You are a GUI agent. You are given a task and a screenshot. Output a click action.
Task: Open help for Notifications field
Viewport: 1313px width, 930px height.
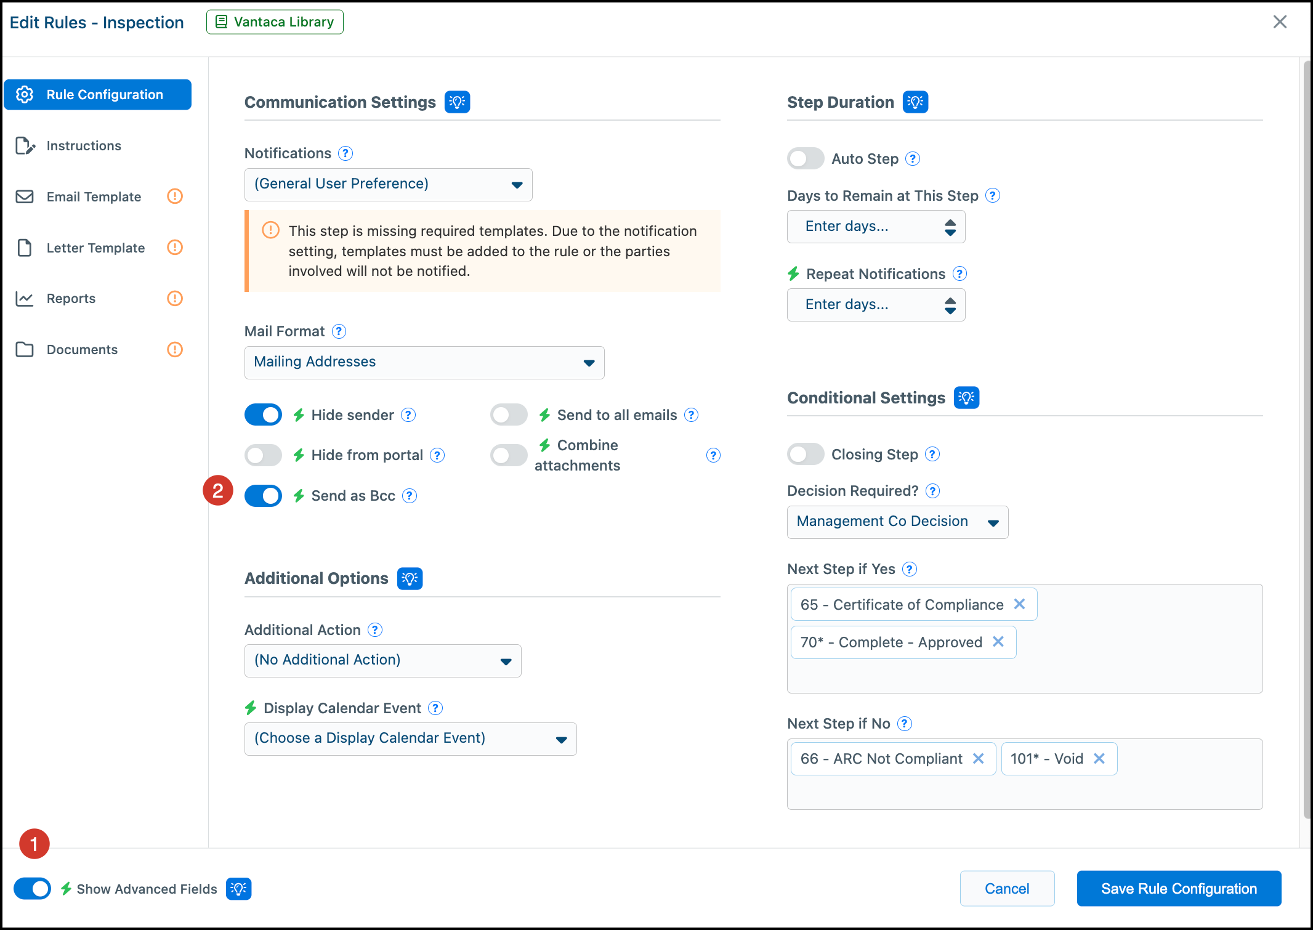pyautogui.click(x=346, y=153)
